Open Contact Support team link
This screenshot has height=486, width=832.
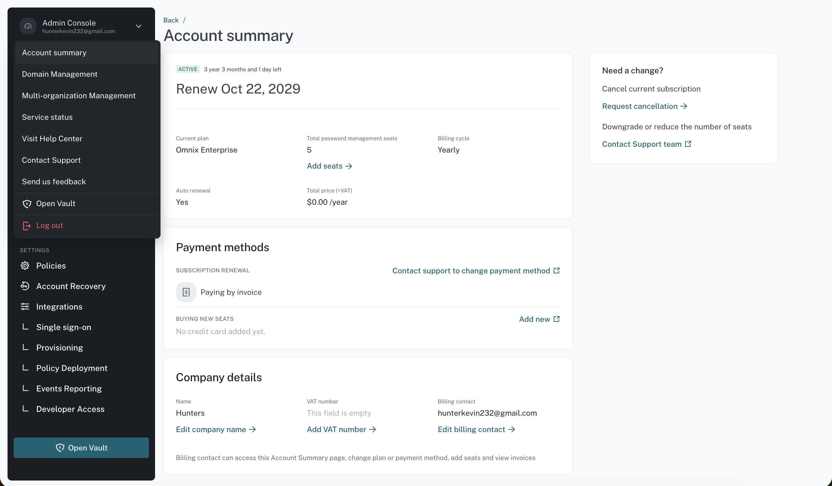click(x=647, y=144)
